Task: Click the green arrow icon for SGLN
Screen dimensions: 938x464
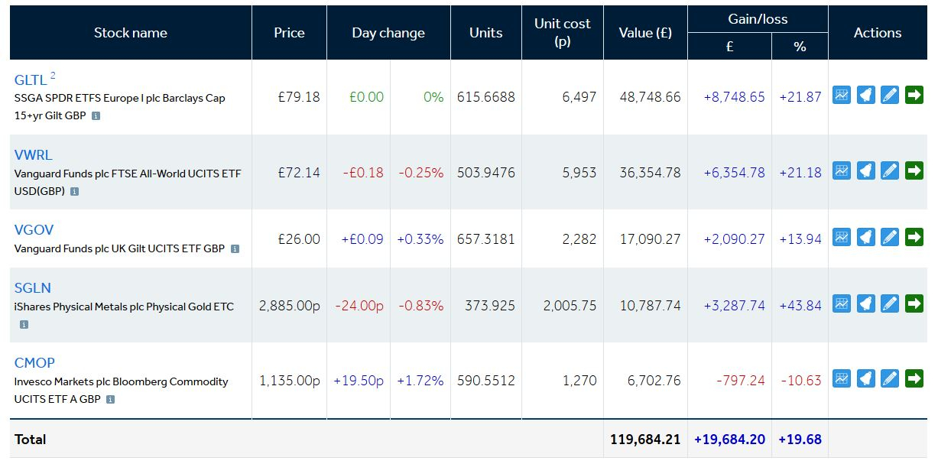Action: coord(914,303)
